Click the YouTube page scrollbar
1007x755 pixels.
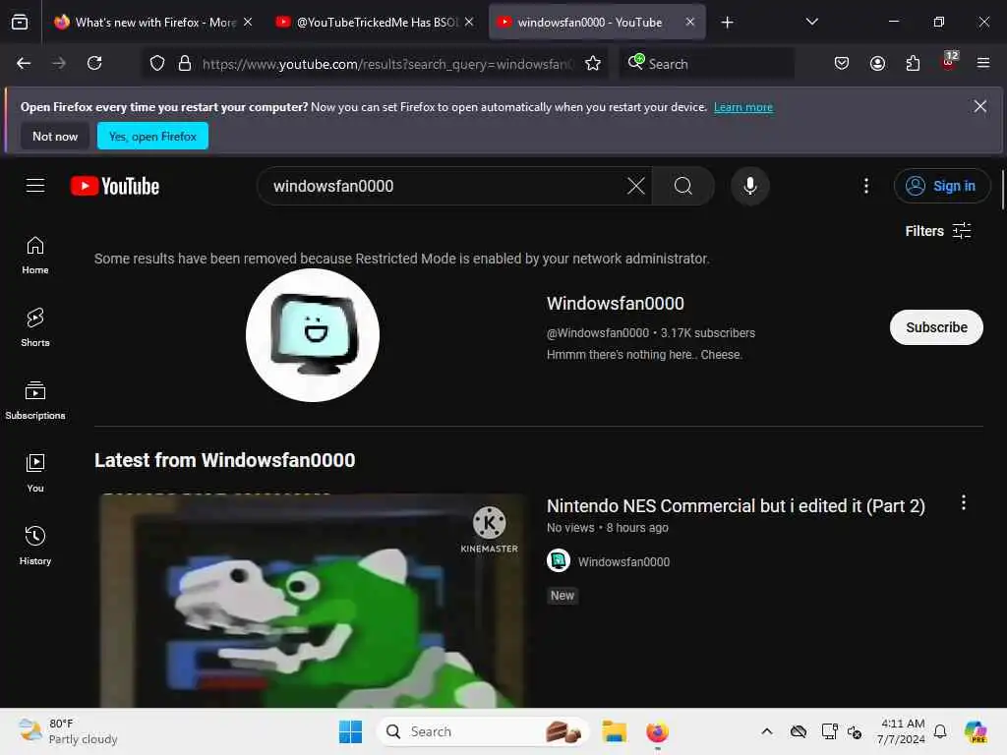[x=1002, y=190]
